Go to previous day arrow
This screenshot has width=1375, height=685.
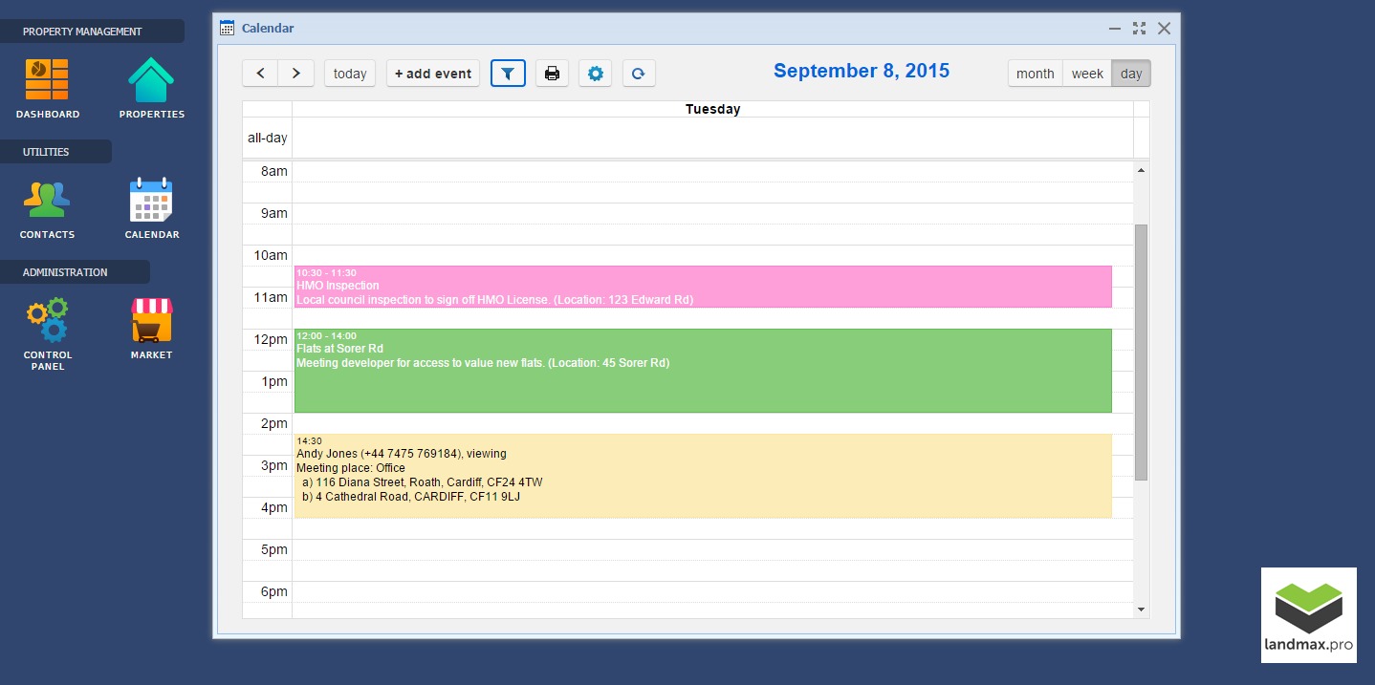pyautogui.click(x=260, y=74)
